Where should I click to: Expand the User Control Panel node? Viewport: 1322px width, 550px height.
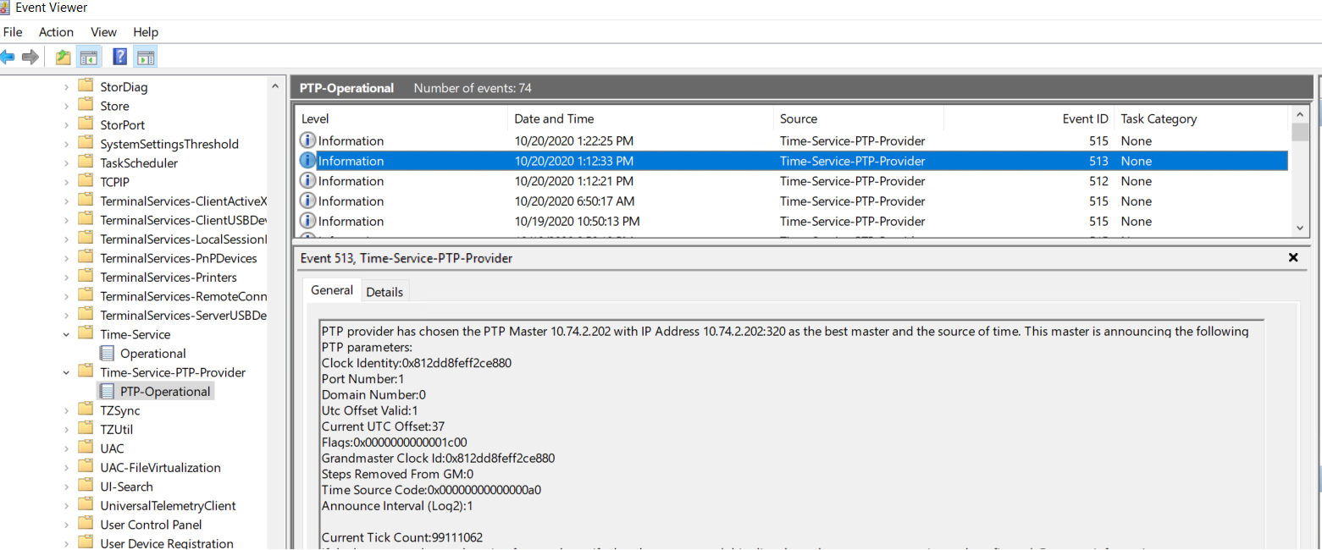pos(67,525)
